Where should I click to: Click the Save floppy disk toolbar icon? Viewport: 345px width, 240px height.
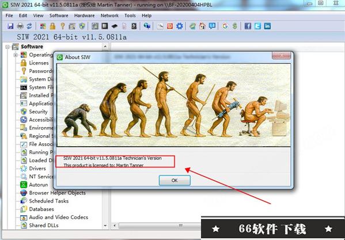point(10,26)
